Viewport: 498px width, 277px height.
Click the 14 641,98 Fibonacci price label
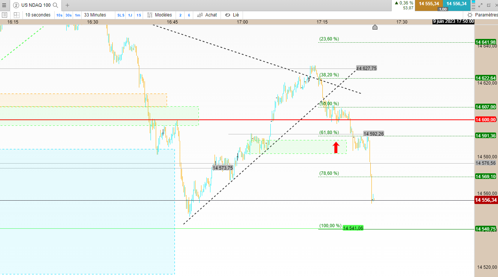(486, 42)
